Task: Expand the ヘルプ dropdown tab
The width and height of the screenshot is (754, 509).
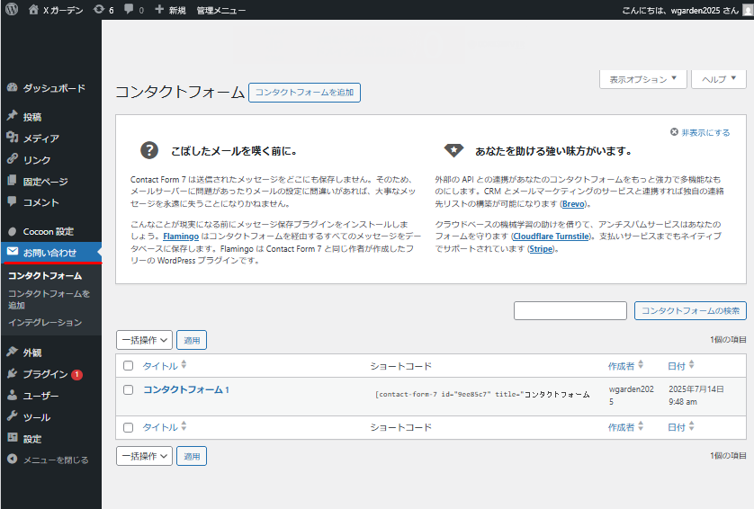Action: tap(718, 79)
